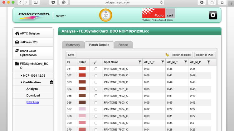234x131 pixels.
Task: Click Export to PDF
Action: (x=205, y=55)
